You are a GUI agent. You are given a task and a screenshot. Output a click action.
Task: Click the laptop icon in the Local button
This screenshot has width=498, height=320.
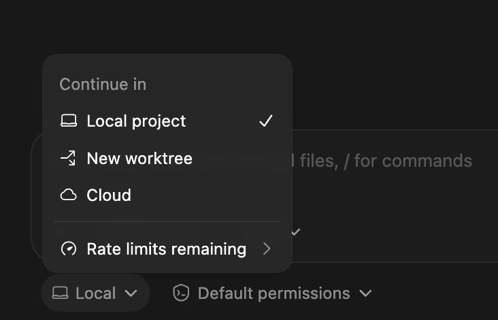click(x=61, y=293)
